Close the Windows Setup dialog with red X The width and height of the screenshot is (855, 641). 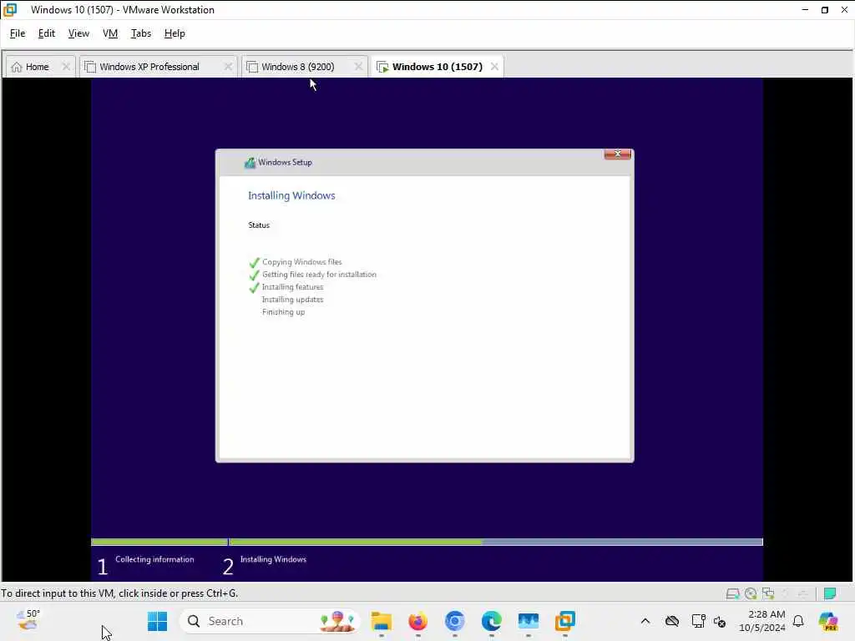click(x=617, y=154)
